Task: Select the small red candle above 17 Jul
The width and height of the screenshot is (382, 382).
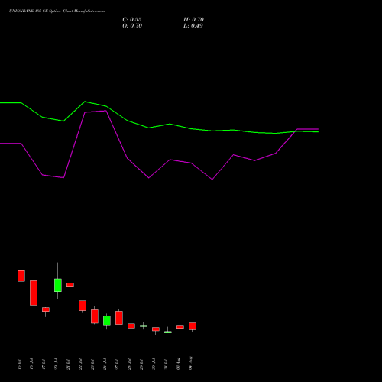Action: click(46, 309)
